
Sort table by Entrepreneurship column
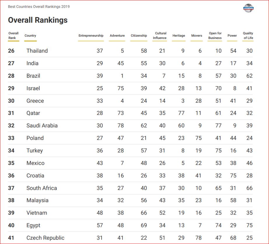click(91, 35)
